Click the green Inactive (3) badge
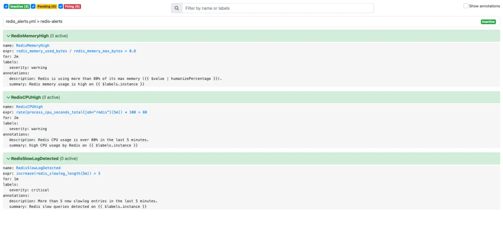 [20, 7]
